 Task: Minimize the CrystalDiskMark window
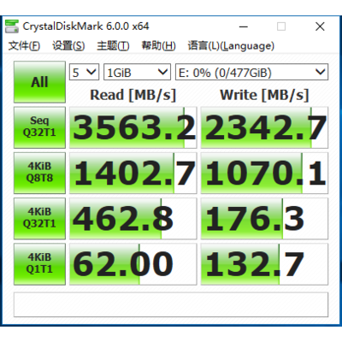(x=244, y=27)
